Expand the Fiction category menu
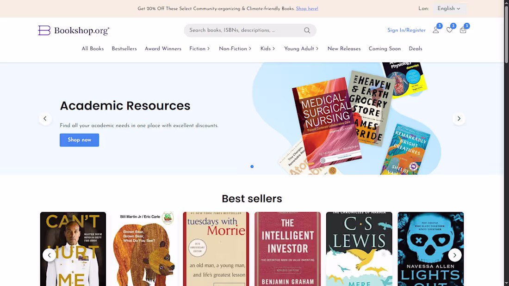 pos(199,48)
